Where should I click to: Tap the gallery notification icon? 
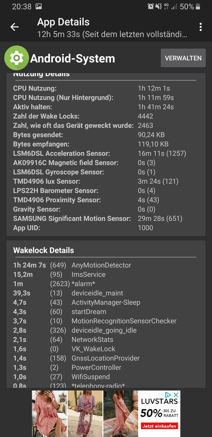pyautogui.click(x=38, y=7)
